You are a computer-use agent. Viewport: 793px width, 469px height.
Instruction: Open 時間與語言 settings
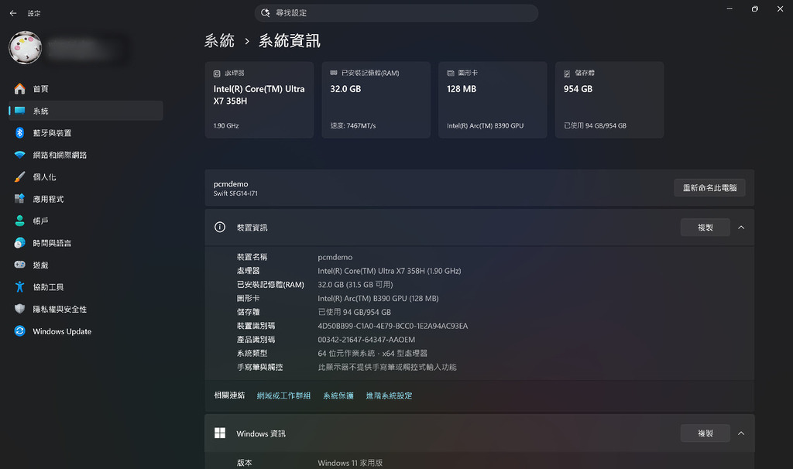pyautogui.click(x=86, y=243)
